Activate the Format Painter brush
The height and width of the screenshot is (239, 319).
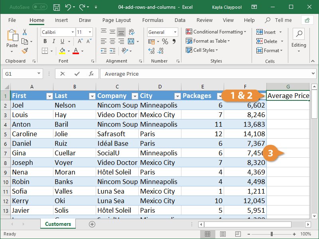[x=25, y=51]
